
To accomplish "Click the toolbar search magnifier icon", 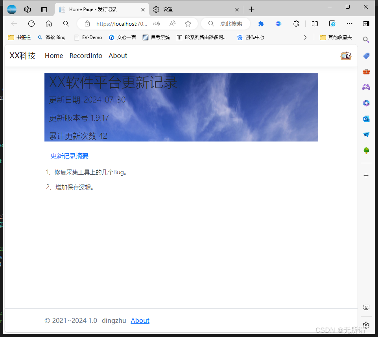I will point(66,24).
